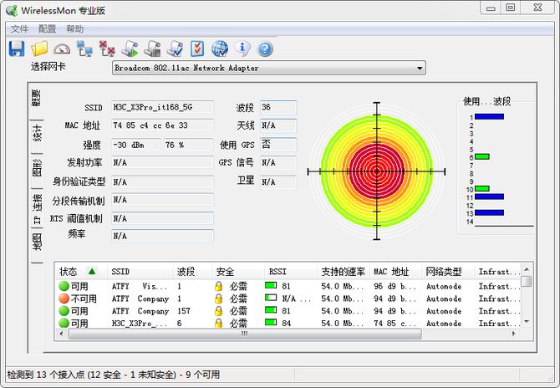Open help with the question mark icon
The image size is (560, 388).
[x=265, y=49]
